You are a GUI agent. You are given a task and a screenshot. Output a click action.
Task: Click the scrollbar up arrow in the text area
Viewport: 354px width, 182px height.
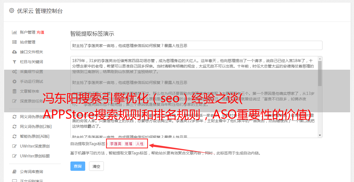coord(320,59)
